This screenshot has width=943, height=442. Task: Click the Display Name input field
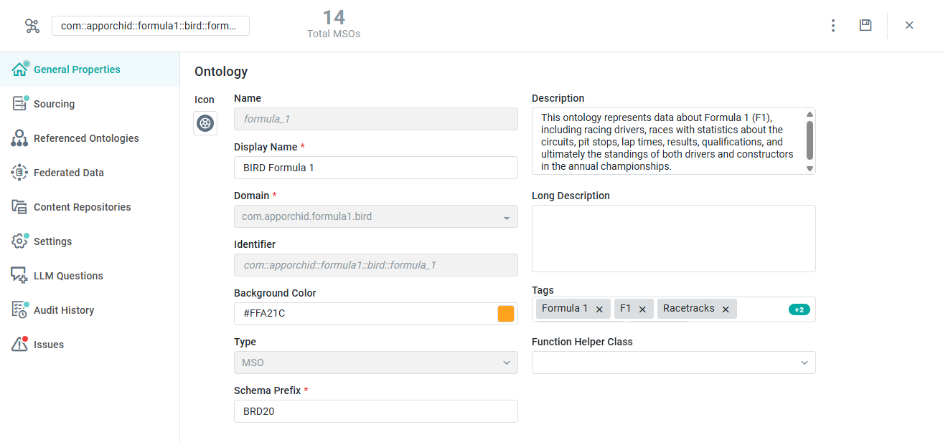pos(375,168)
